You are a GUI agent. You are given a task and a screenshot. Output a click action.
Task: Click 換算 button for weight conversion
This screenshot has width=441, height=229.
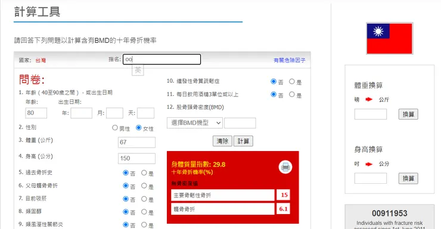(408, 114)
